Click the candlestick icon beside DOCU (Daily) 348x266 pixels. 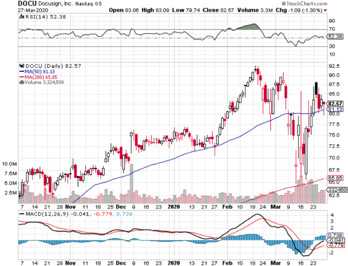[x=22, y=66]
